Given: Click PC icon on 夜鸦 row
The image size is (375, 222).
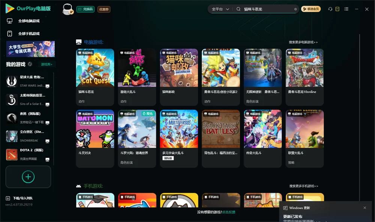Looking at the screenshot, I should 47,123.
